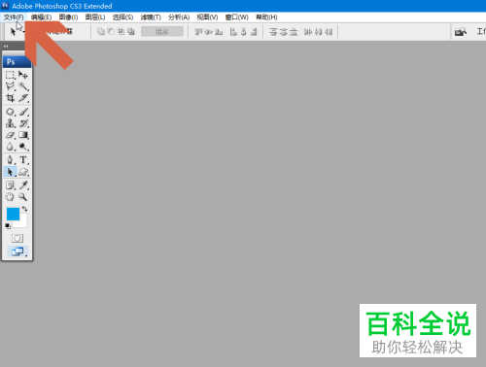Reset to default black and white colors

coord(8,226)
